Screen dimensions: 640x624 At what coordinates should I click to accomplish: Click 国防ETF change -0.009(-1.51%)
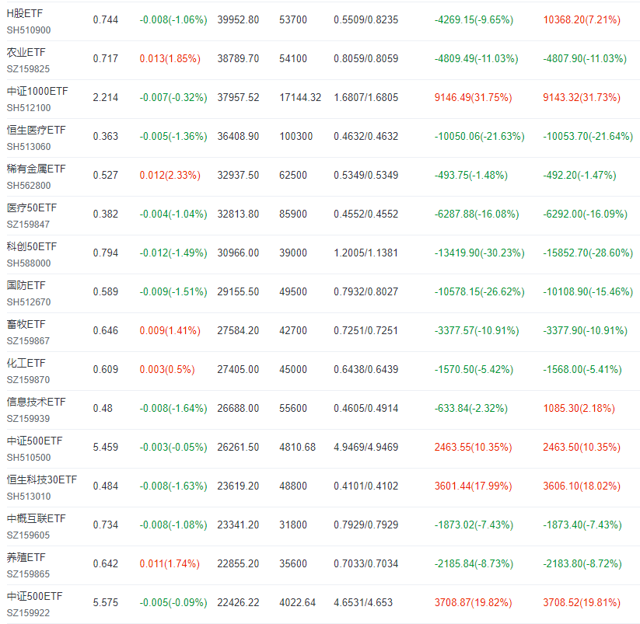[x=173, y=291]
